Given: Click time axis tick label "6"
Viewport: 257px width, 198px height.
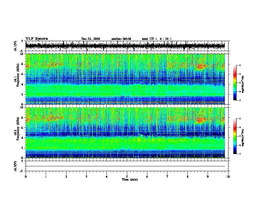Looking at the screenshot, I should coord(147,177).
